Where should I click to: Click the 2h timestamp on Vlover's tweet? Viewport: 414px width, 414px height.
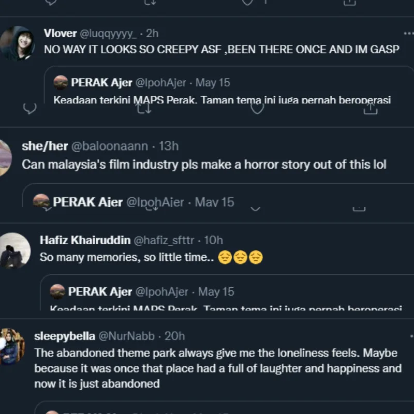[x=152, y=34]
